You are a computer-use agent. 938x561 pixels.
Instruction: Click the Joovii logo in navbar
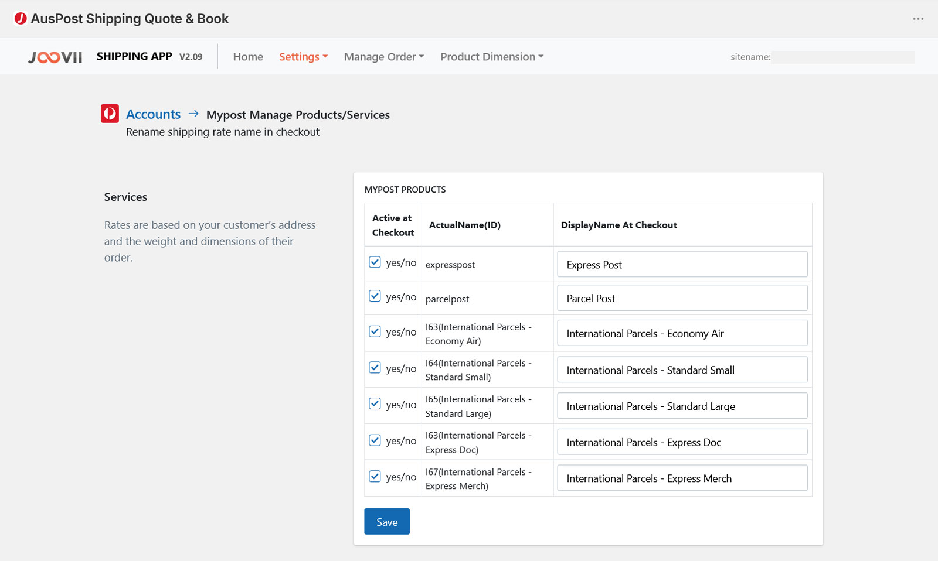pos(55,57)
